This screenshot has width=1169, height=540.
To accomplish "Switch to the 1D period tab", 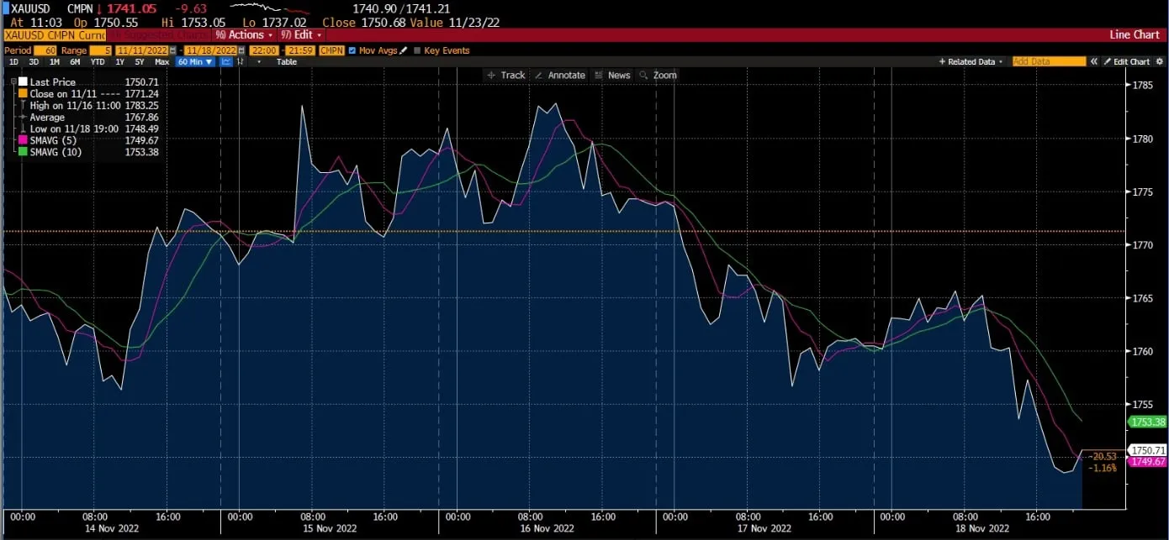I will (13, 61).
